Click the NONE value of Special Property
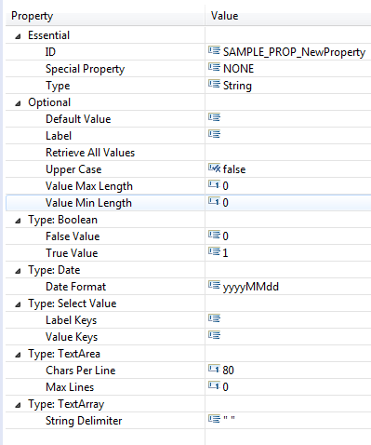The image size is (371, 445). click(238, 69)
